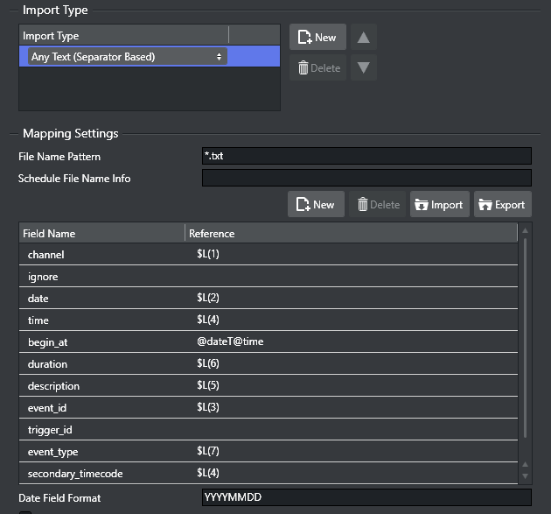Click the mapping table vertical scrollbar

[x=525, y=341]
